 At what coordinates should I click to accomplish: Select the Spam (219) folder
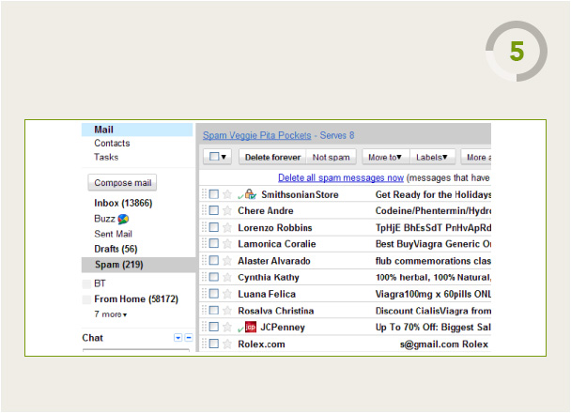coord(138,265)
